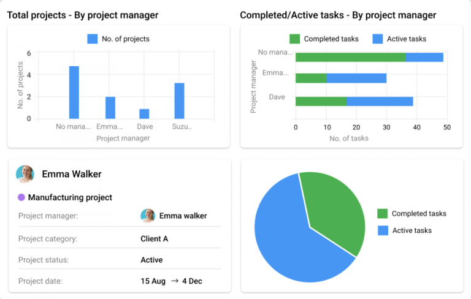Click Dave's green completed tasks segment
Screen dimensions: 471x299
tap(321, 102)
